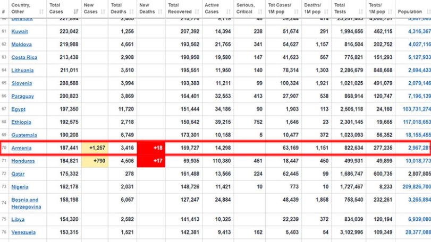Select Guatemala's total recovered 173,301
This screenshot has height=242, width=431.
[190, 135]
